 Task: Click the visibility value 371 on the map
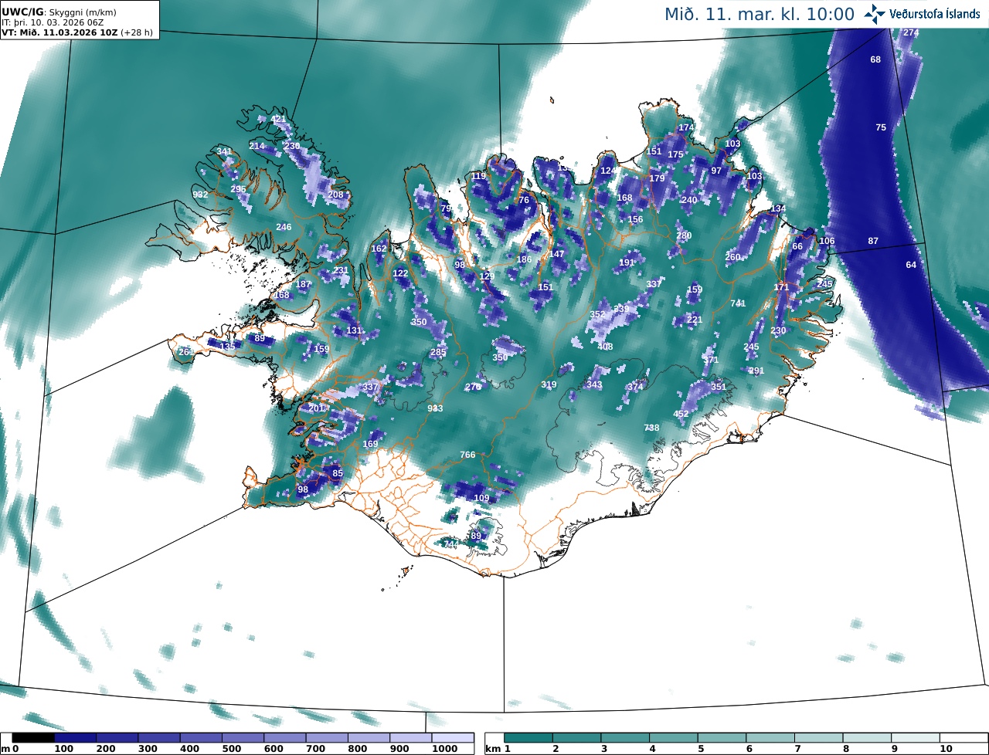(x=711, y=360)
